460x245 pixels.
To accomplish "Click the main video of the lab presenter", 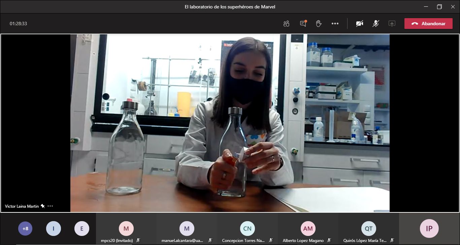I will (230, 123).
